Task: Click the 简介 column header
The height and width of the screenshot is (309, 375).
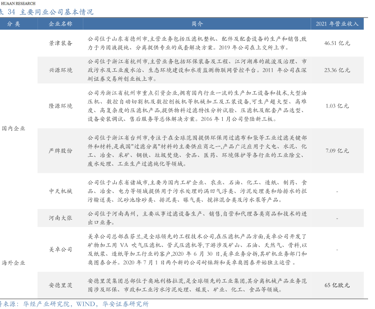Action: (197, 24)
